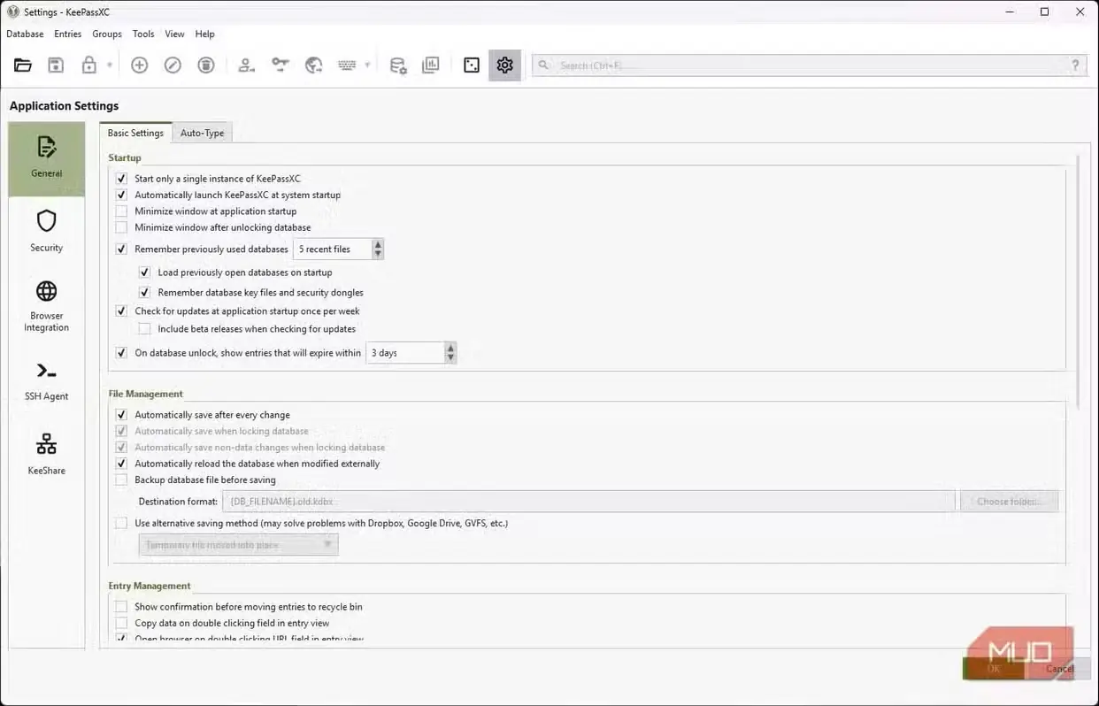Toggle Check for updates at application startup
The width and height of the screenshot is (1099, 706).
pyautogui.click(x=121, y=311)
